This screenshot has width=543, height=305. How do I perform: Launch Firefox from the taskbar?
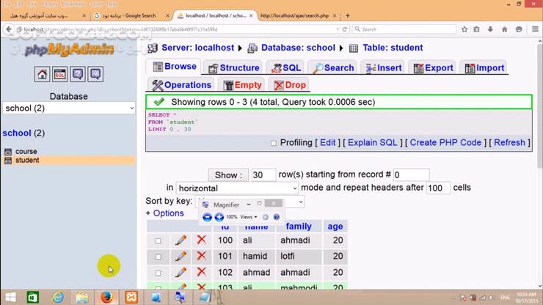pyautogui.click(x=106, y=298)
